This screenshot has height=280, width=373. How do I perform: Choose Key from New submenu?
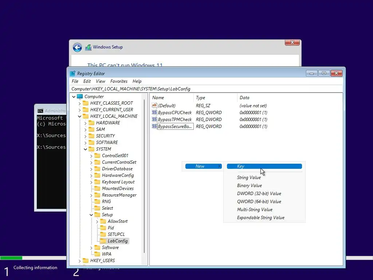pos(264,166)
